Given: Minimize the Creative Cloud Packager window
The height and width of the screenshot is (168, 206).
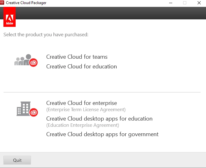Looking at the screenshot, I should point(171,3).
